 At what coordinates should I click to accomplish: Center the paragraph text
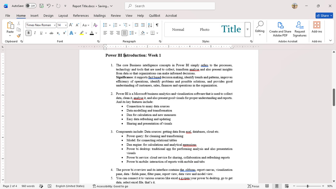coord(112,33)
